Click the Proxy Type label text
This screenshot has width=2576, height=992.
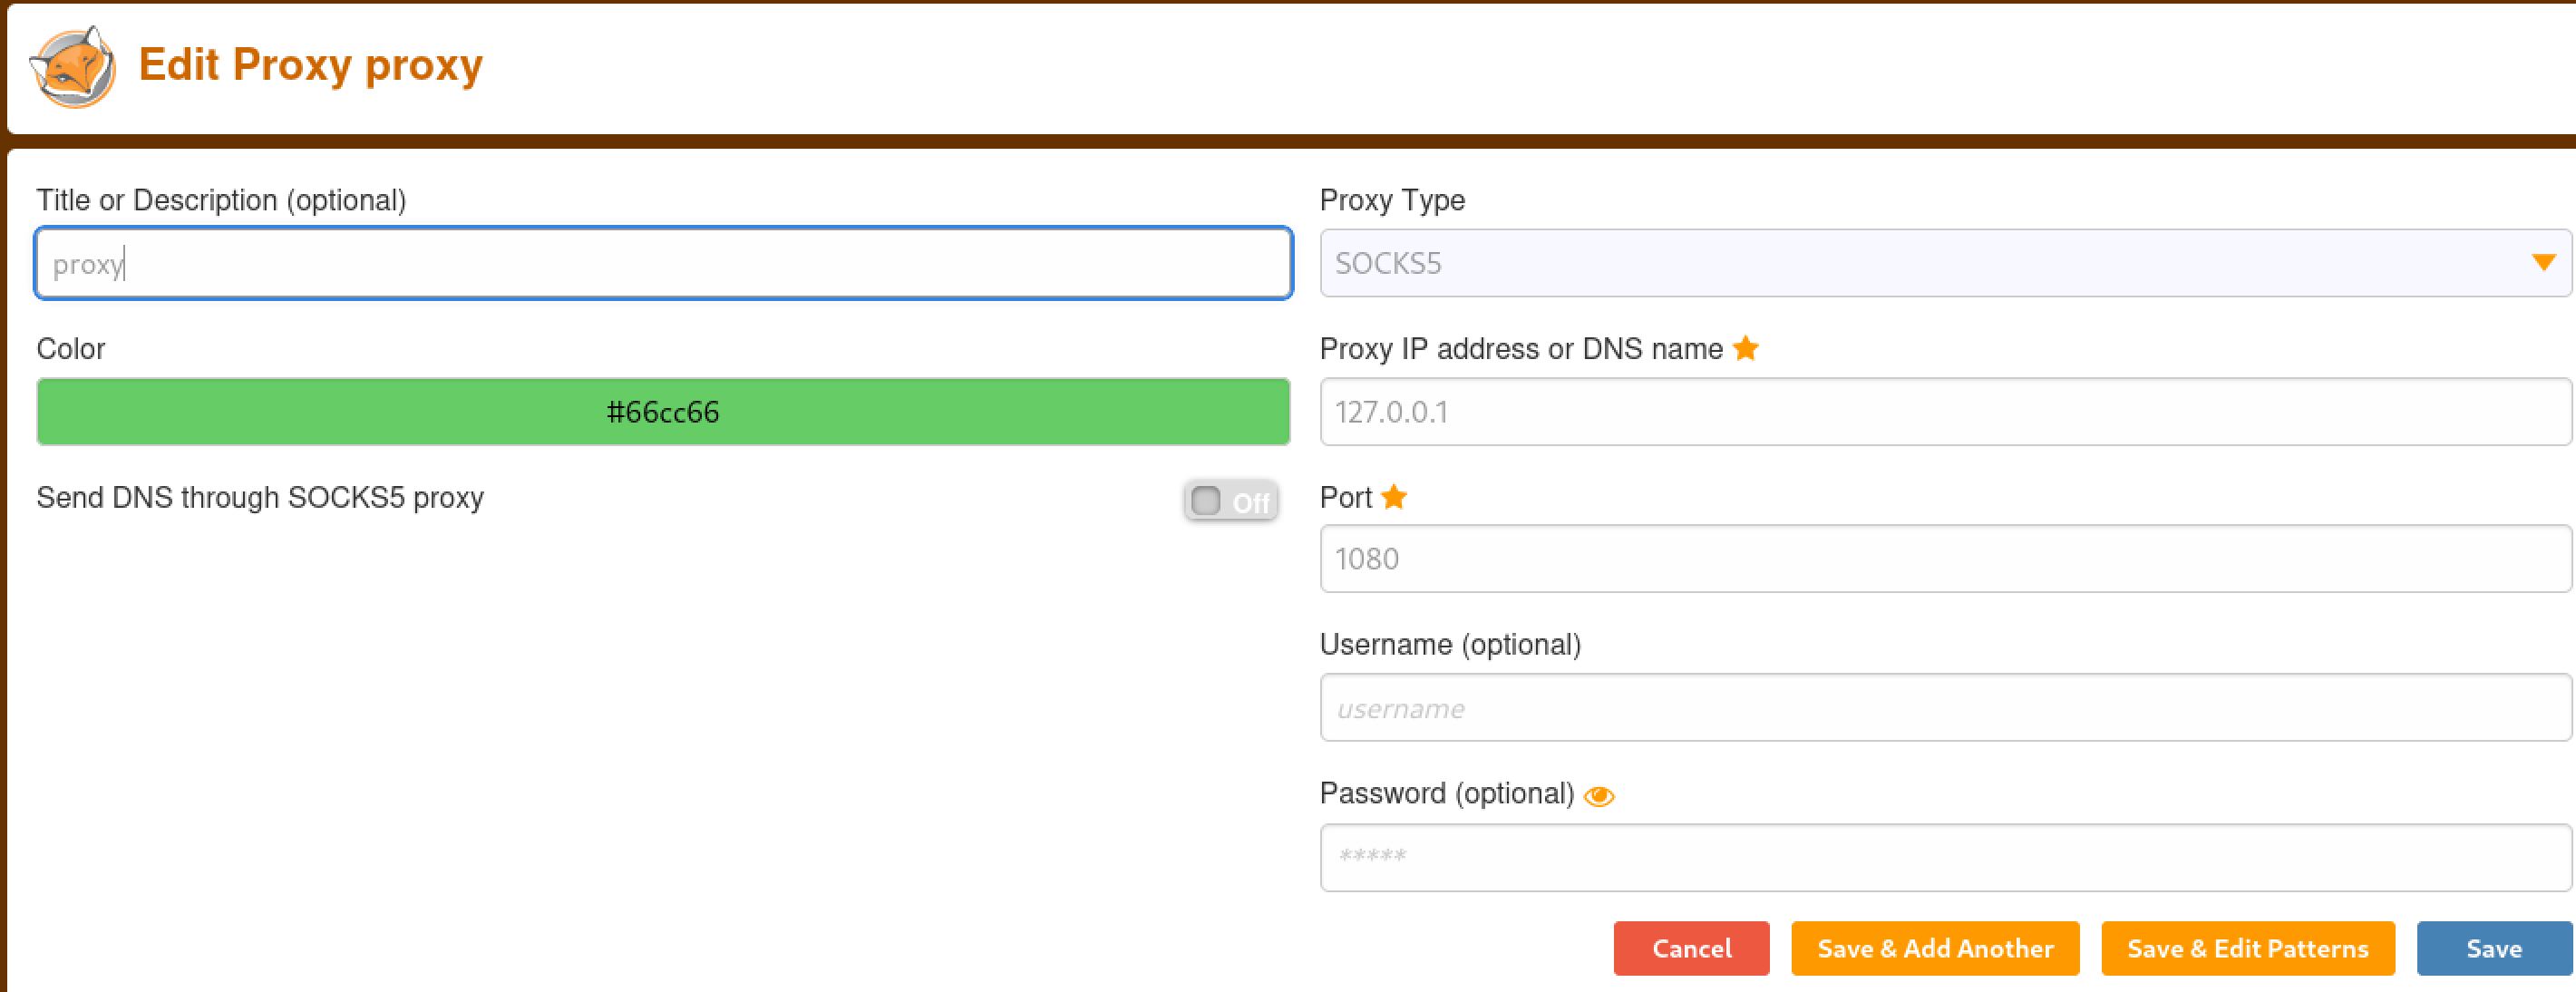[x=1391, y=200]
